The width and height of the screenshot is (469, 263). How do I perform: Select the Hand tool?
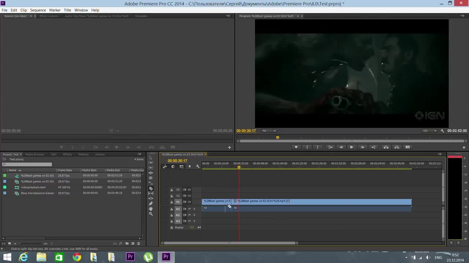[151, 209]
